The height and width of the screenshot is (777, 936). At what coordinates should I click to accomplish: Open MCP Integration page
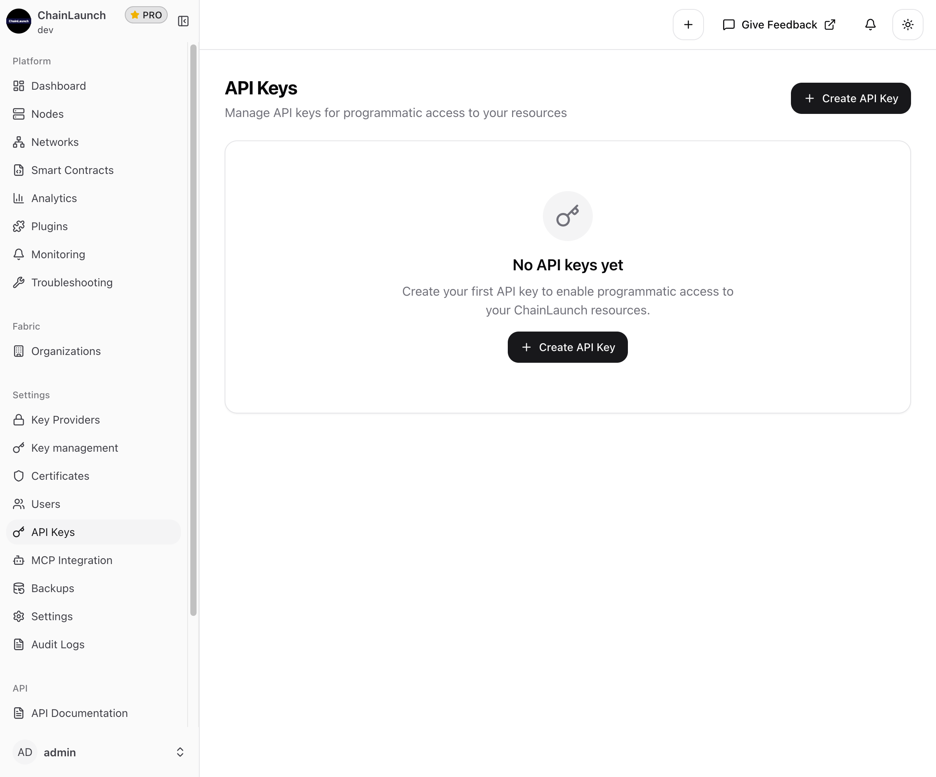tap(72, 561)
